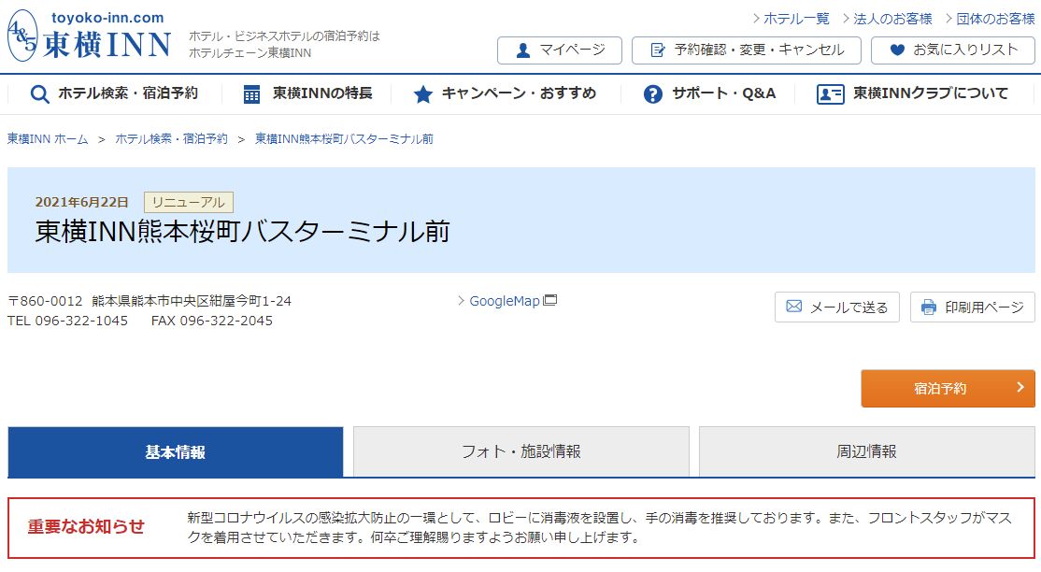Click the heart icon on お気に入りリスト
The image size is (1041, 572).
(x=897, y=50)
